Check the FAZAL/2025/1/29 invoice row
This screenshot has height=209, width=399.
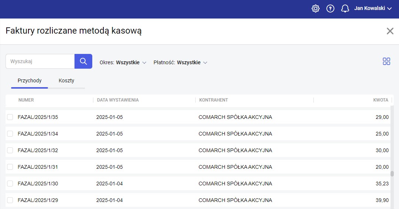pos(10,200)
